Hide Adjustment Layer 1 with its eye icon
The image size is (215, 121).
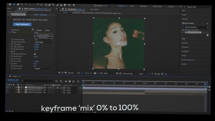[x=7, y=87]
